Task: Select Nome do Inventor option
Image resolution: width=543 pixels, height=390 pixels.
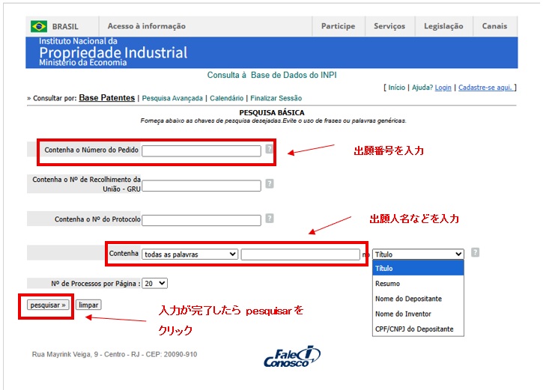Action: [x=418, y=314]
